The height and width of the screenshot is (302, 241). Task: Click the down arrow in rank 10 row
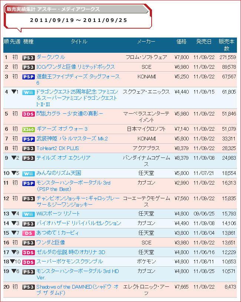point(14,173)
